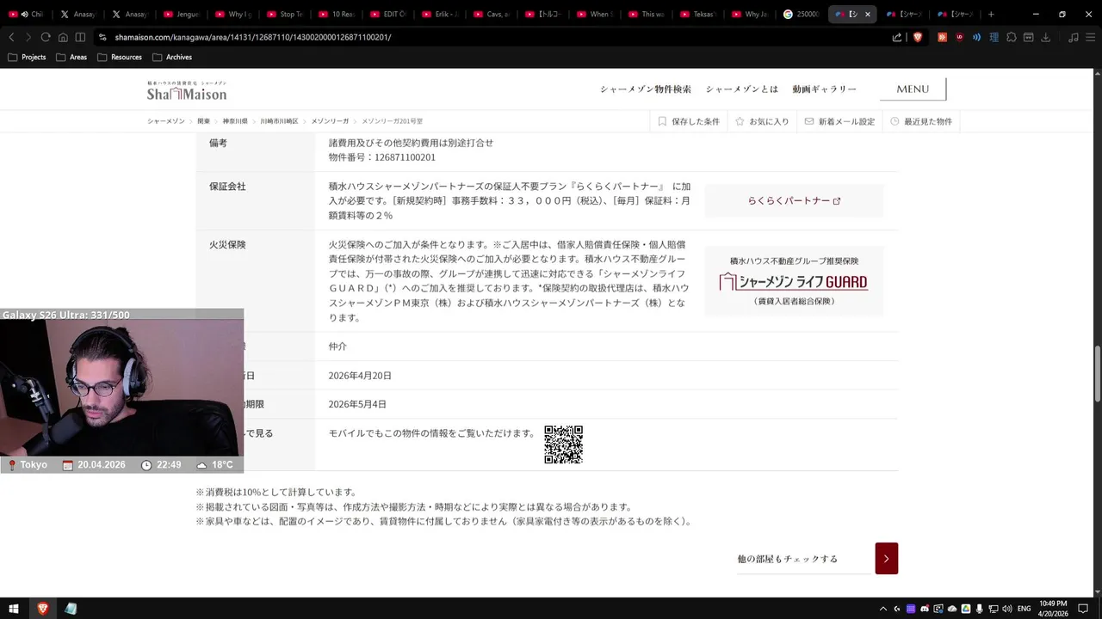Image resolution: width=1102 pixels, height=619 pixels.
Task: Open the らくらくパートナー external link
Action: pyautogui.click(x=794, y=200)
